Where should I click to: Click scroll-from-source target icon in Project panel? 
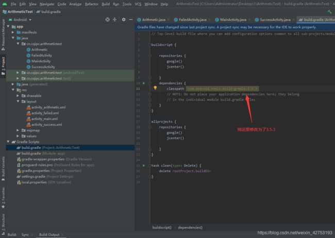[108, 20]
